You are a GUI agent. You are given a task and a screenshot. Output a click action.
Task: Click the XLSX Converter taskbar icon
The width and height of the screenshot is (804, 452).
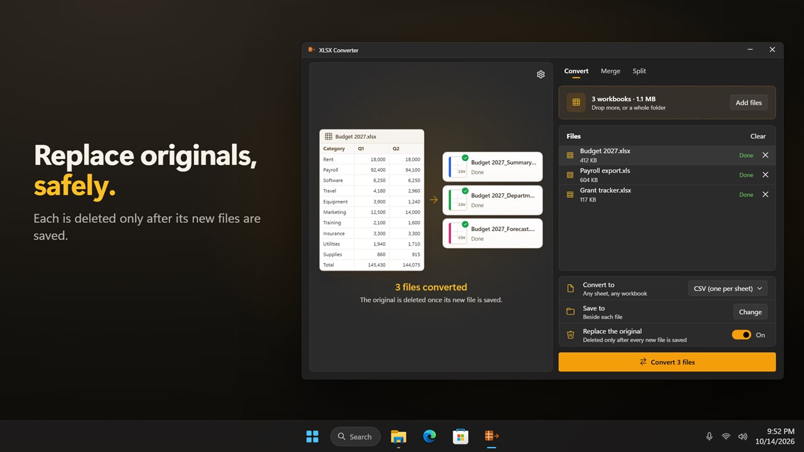(492, 436)
